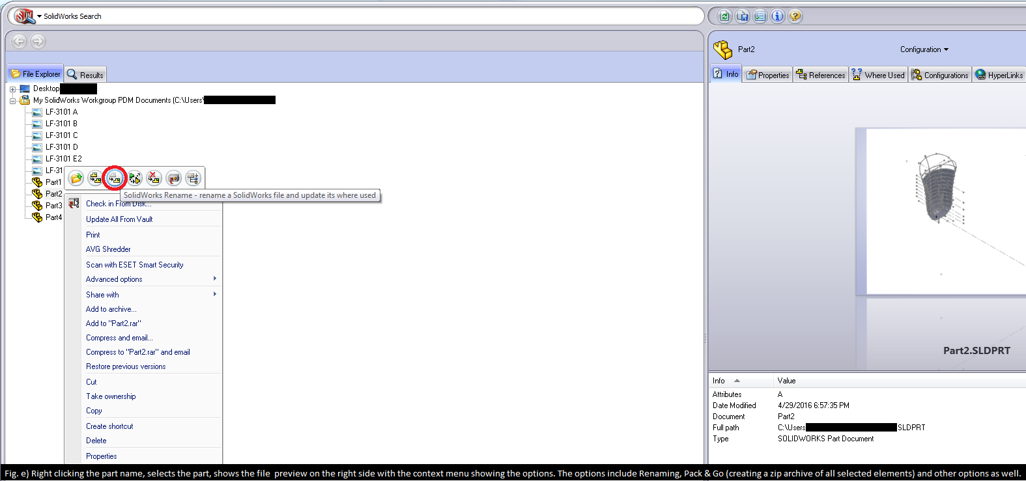Select the Results tab

(x=85, y=75)
